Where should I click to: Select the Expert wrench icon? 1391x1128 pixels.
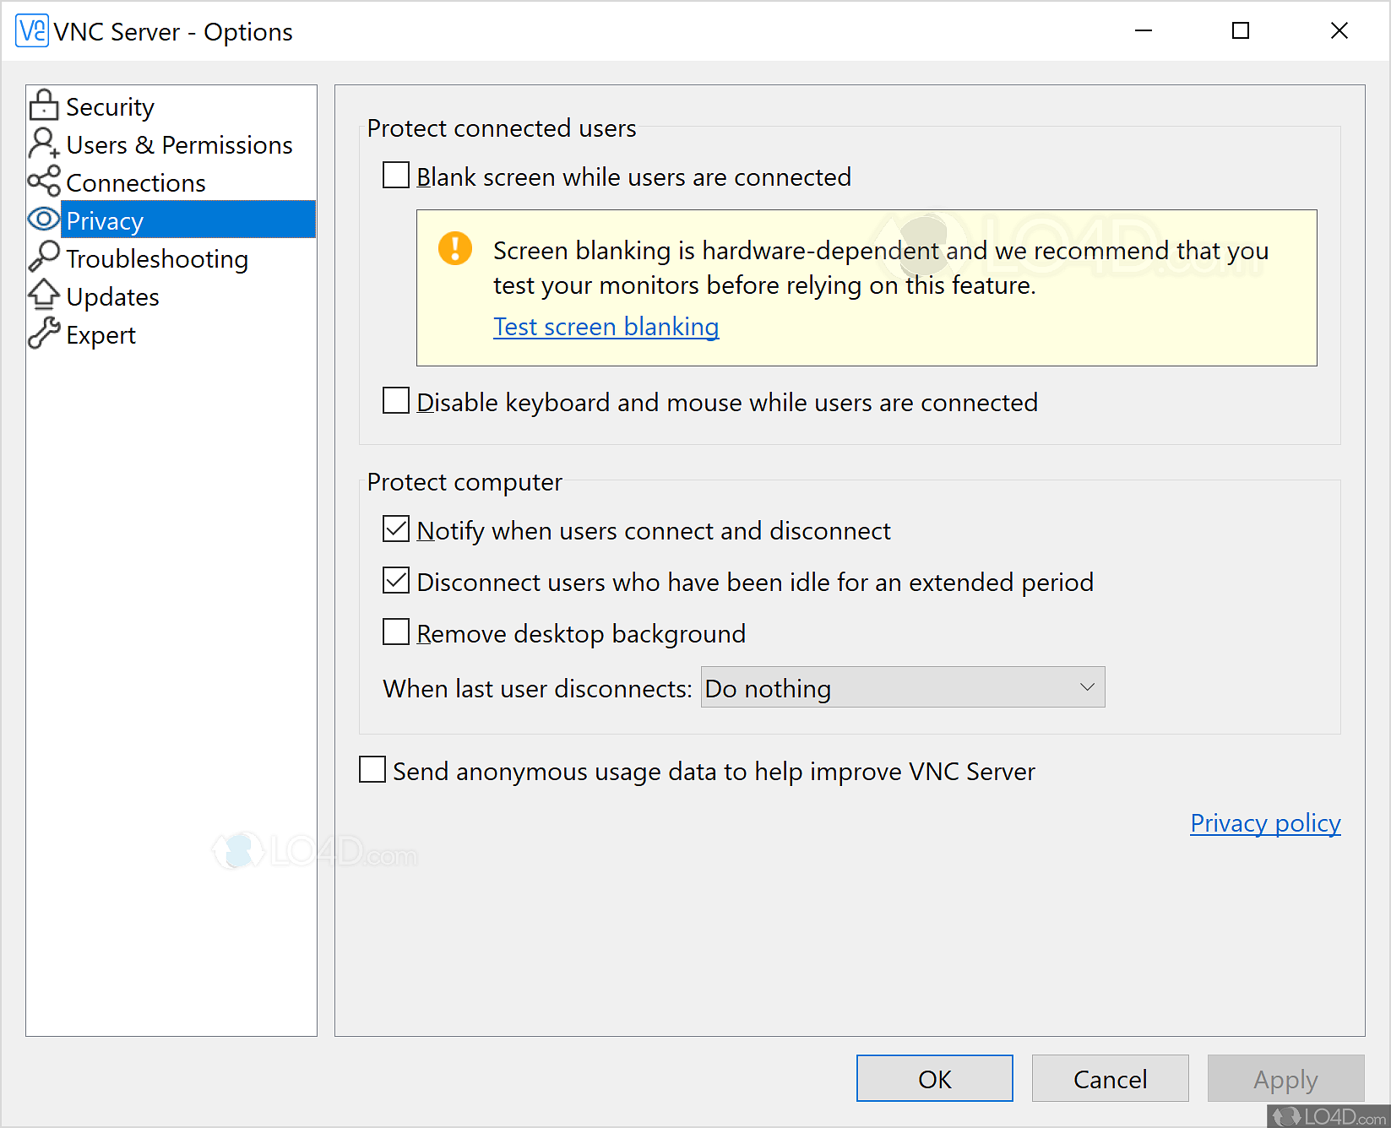click(x=44, y=334)
